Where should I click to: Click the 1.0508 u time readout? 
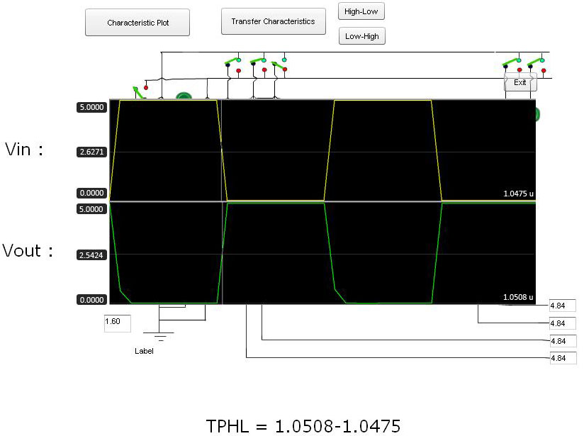coord(518,297)
